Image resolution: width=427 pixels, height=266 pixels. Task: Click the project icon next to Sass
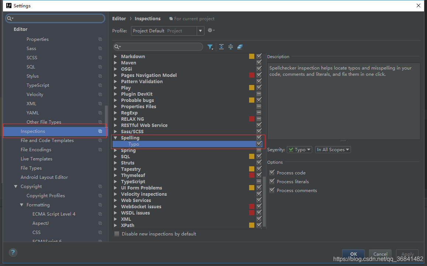(100, 48)
